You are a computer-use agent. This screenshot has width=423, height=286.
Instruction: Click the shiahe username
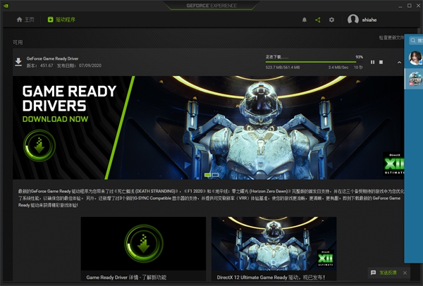374,20
